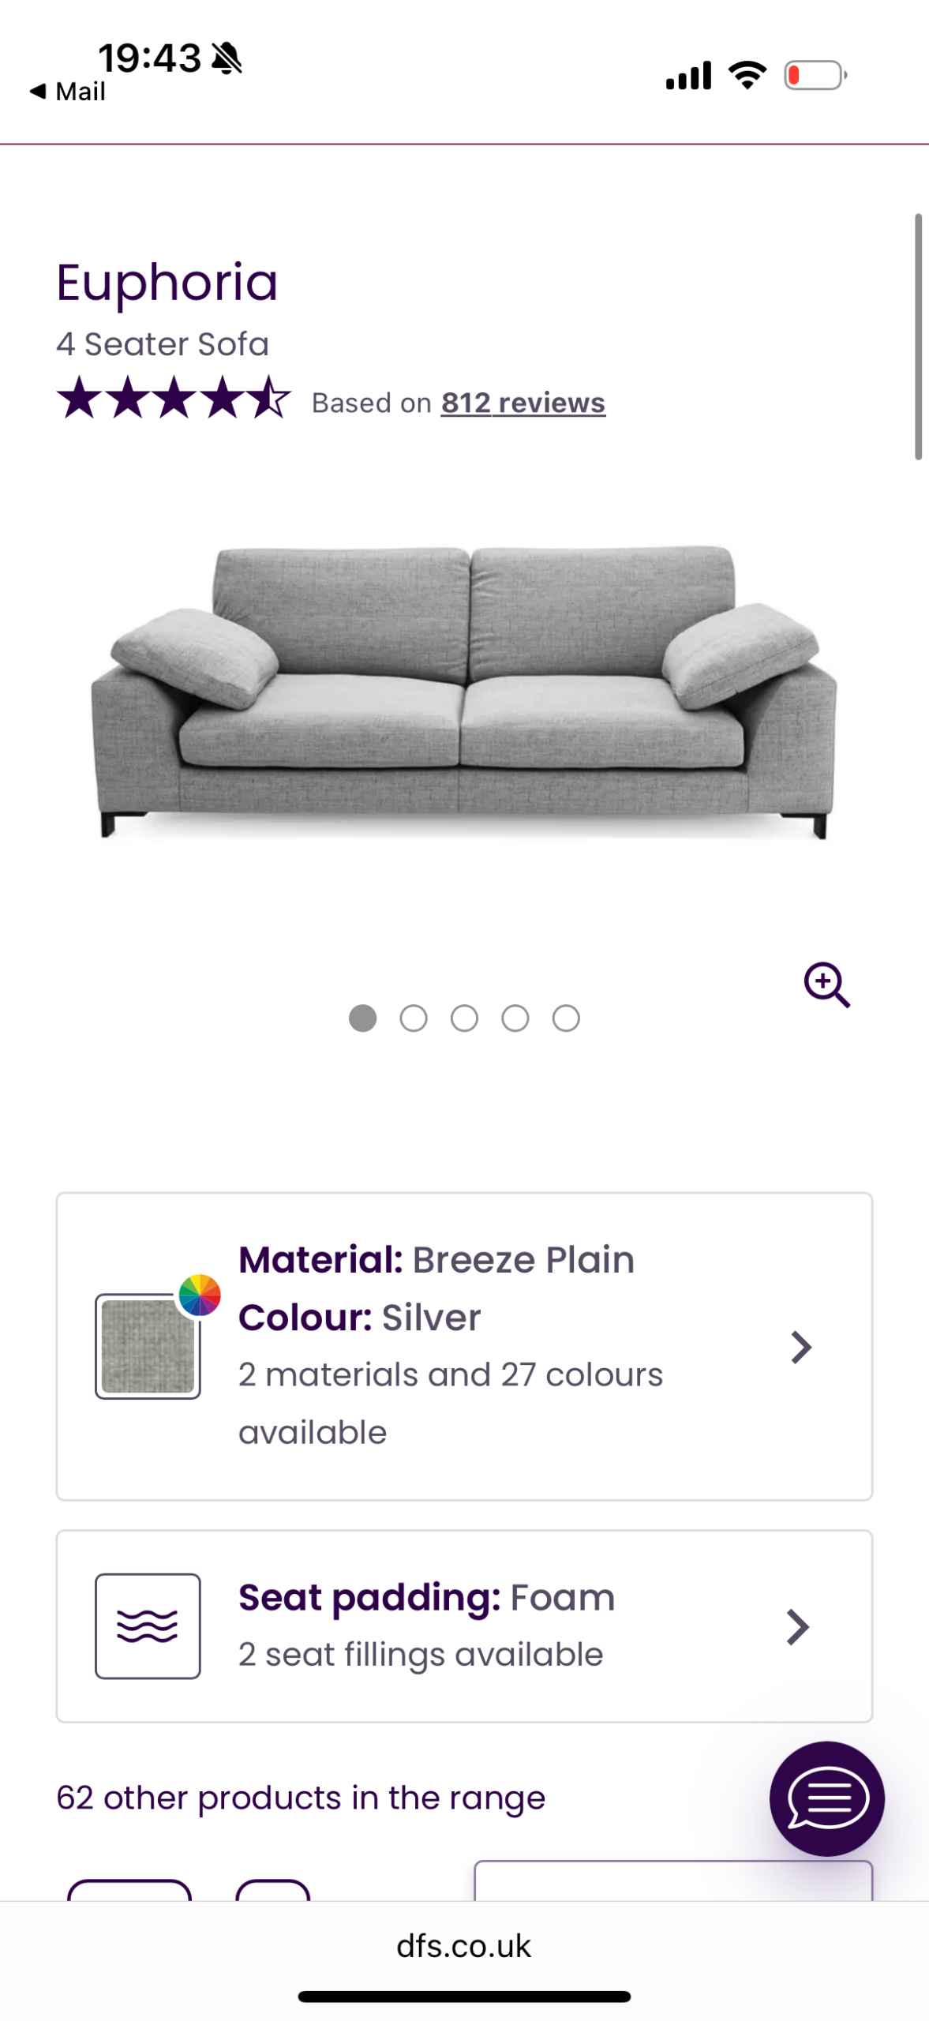Open the live chat bubble
This screenshot has width=929, height=2021.
(826, 1798)
